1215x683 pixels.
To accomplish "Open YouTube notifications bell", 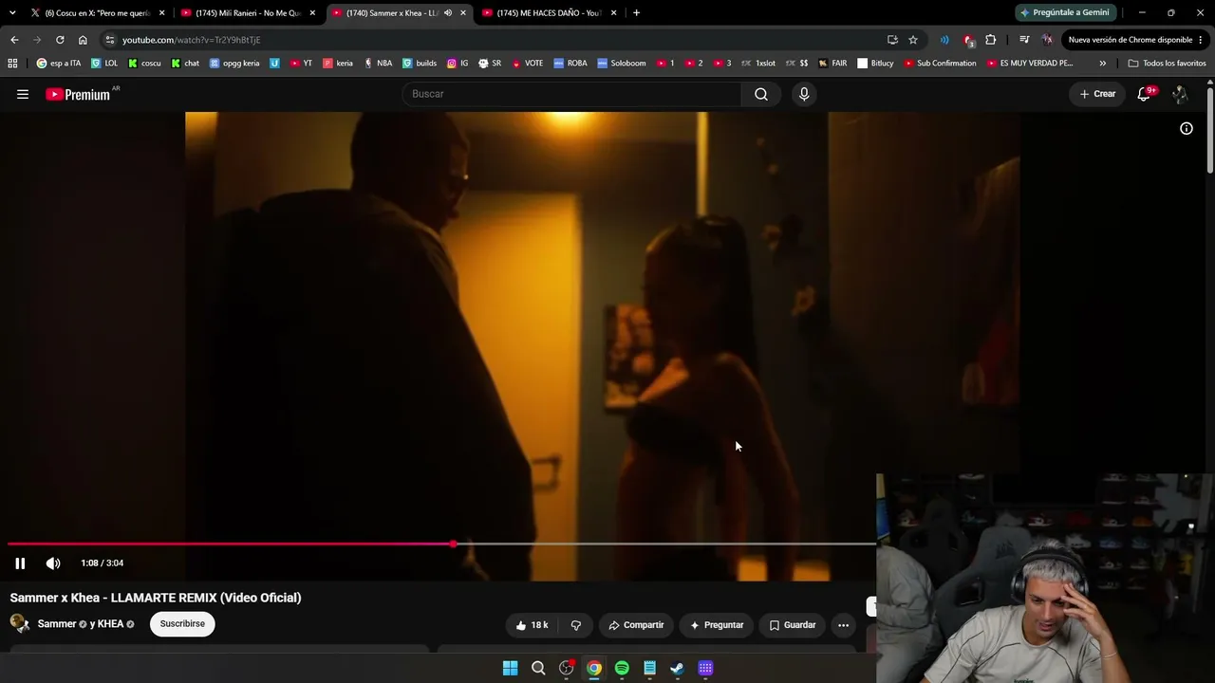I will pyautogui.click(x=1145, y=94).
